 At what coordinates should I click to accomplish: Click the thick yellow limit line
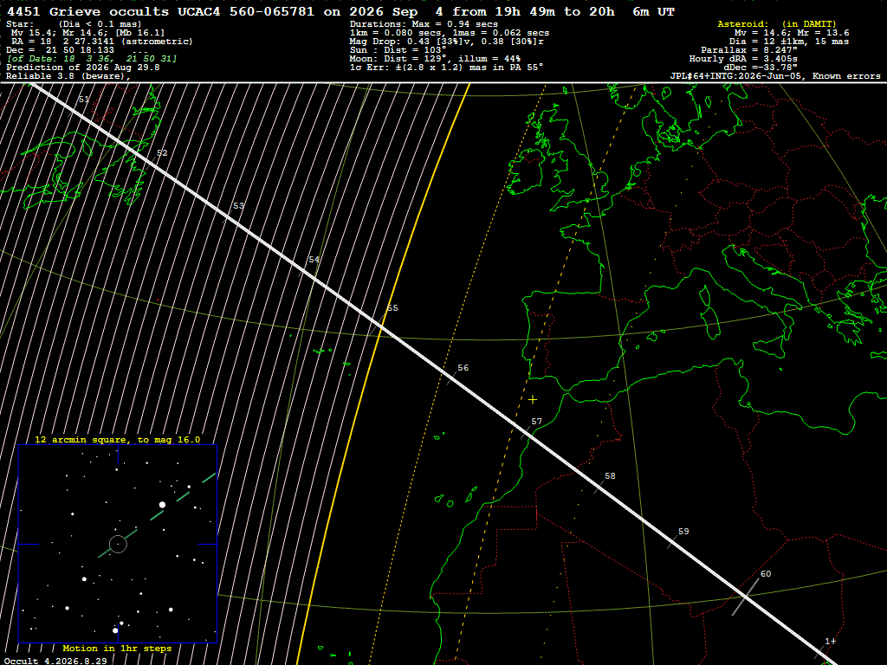384,373
